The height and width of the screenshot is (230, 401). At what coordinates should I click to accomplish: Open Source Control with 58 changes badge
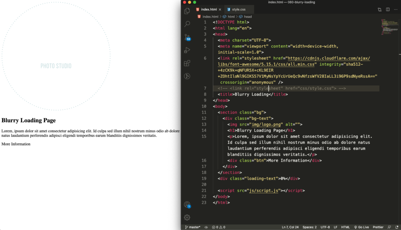point(187,37)
